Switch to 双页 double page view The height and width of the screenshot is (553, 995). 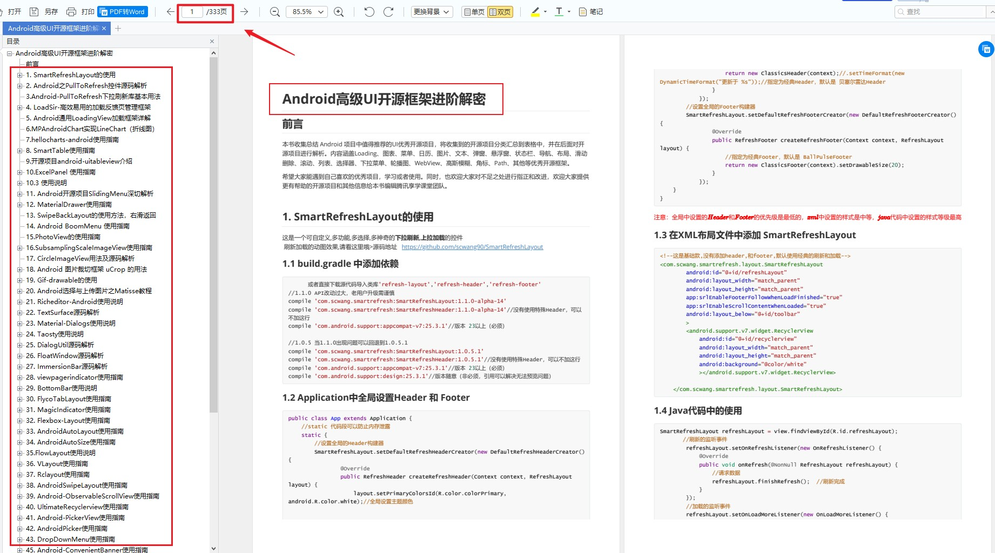(x=500, y=12)
